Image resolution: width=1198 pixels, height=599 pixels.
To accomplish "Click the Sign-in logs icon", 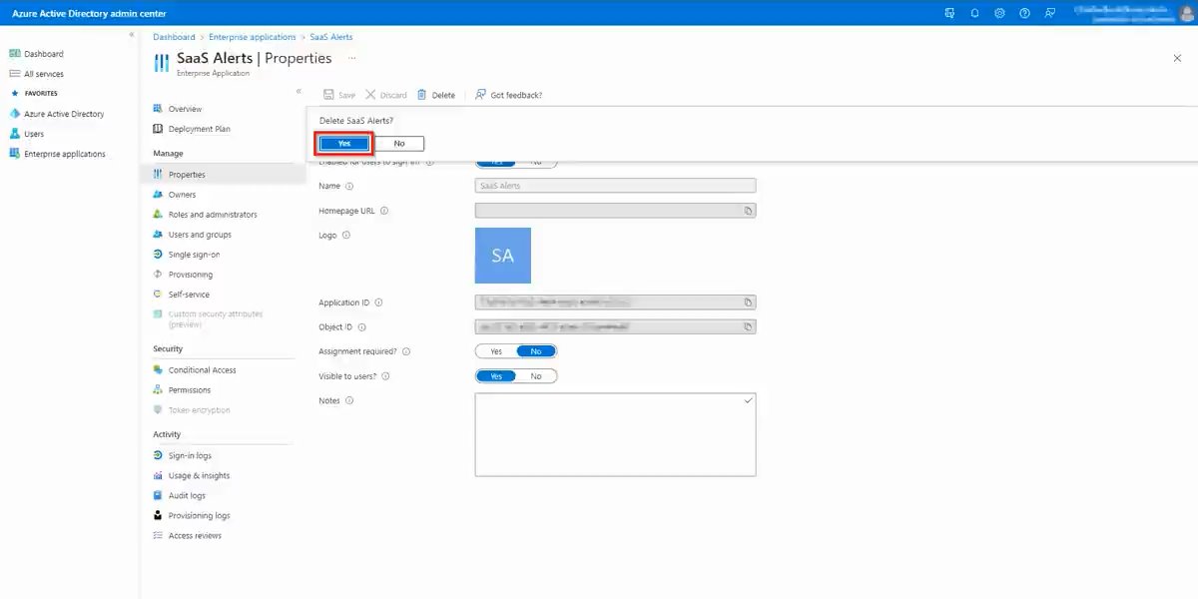I will point(158,456).
